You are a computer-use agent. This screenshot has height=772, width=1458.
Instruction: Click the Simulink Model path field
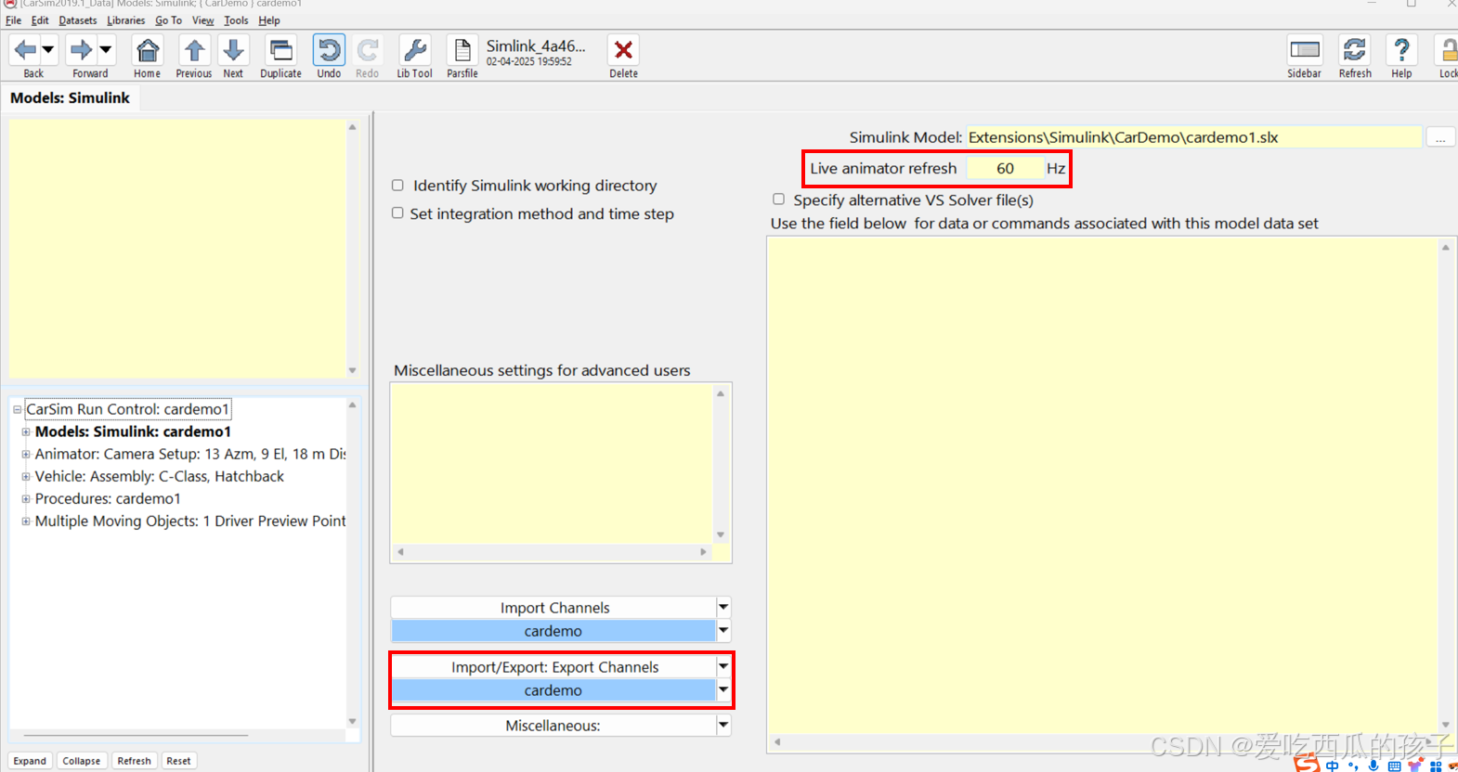click(1193, 137)
